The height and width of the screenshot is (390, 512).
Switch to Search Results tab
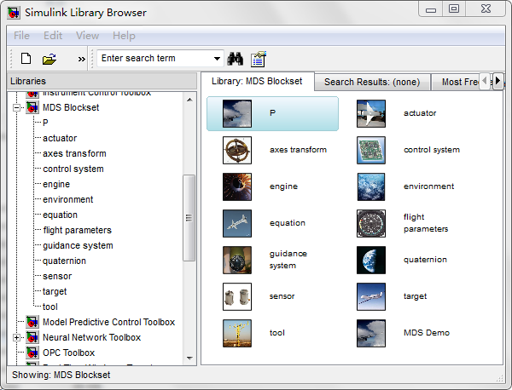click(372, 82)
